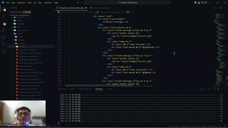Image resolution: width=228 pixels, height=128 pixels.
Task: Close the terminal panel
Action: tap(225, 89)
